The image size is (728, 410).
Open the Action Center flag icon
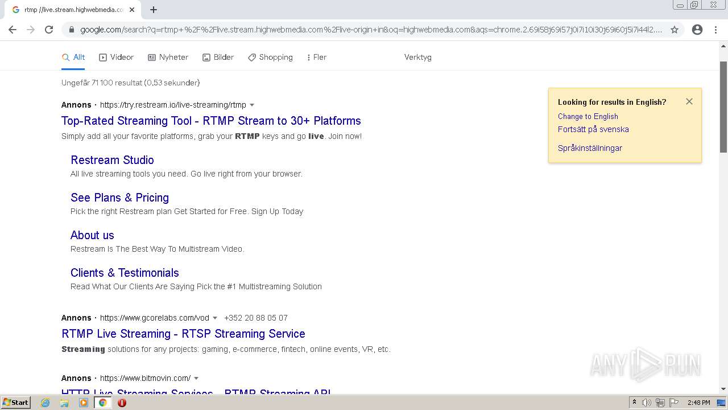pyautogui.click(x=674, y=403)
